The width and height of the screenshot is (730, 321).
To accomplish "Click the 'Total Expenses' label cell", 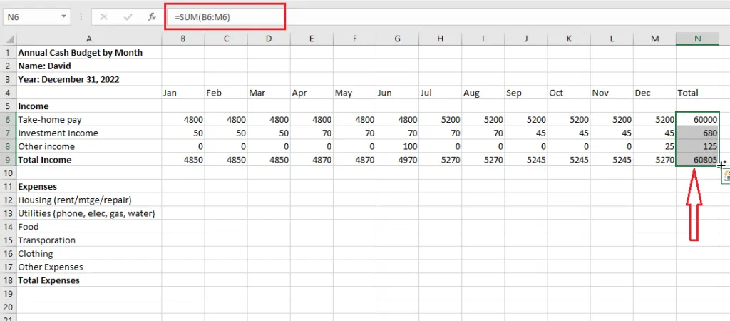I will click(89, 280).
